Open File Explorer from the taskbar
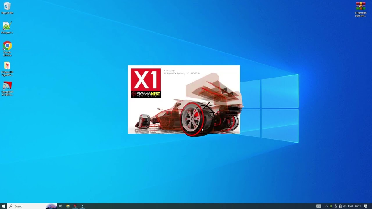The width and height of the screenshot is (372, 209). (x=68, y=206)
